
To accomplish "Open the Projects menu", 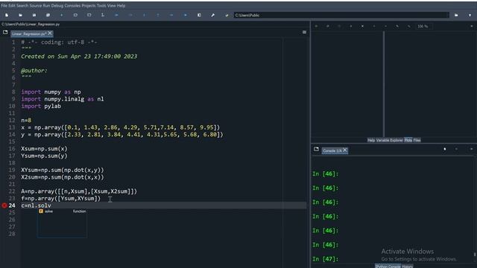I will 89,5.
